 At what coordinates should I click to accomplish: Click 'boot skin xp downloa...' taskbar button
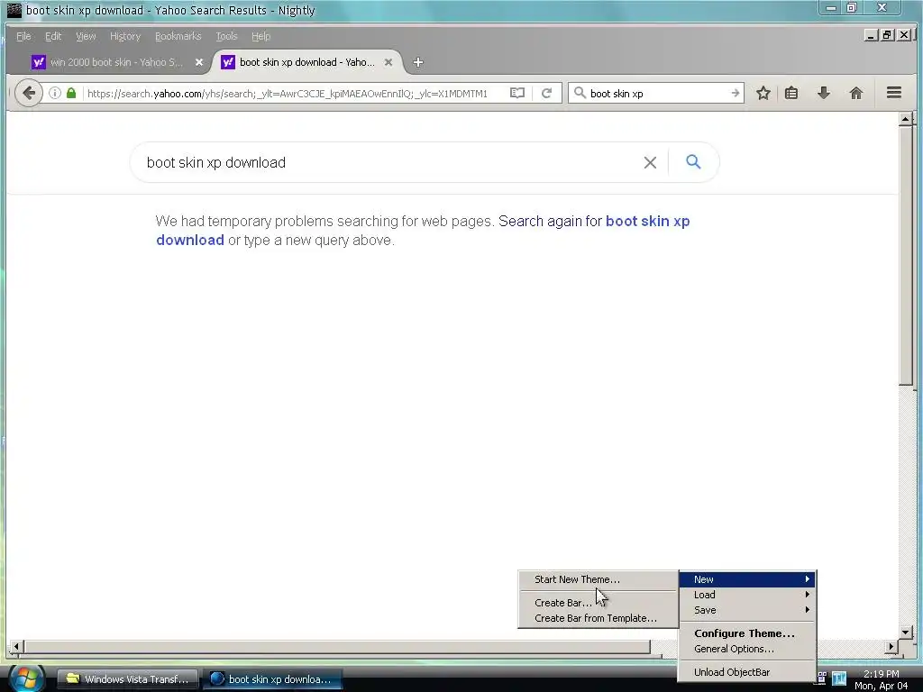click(x=272, y=678)
